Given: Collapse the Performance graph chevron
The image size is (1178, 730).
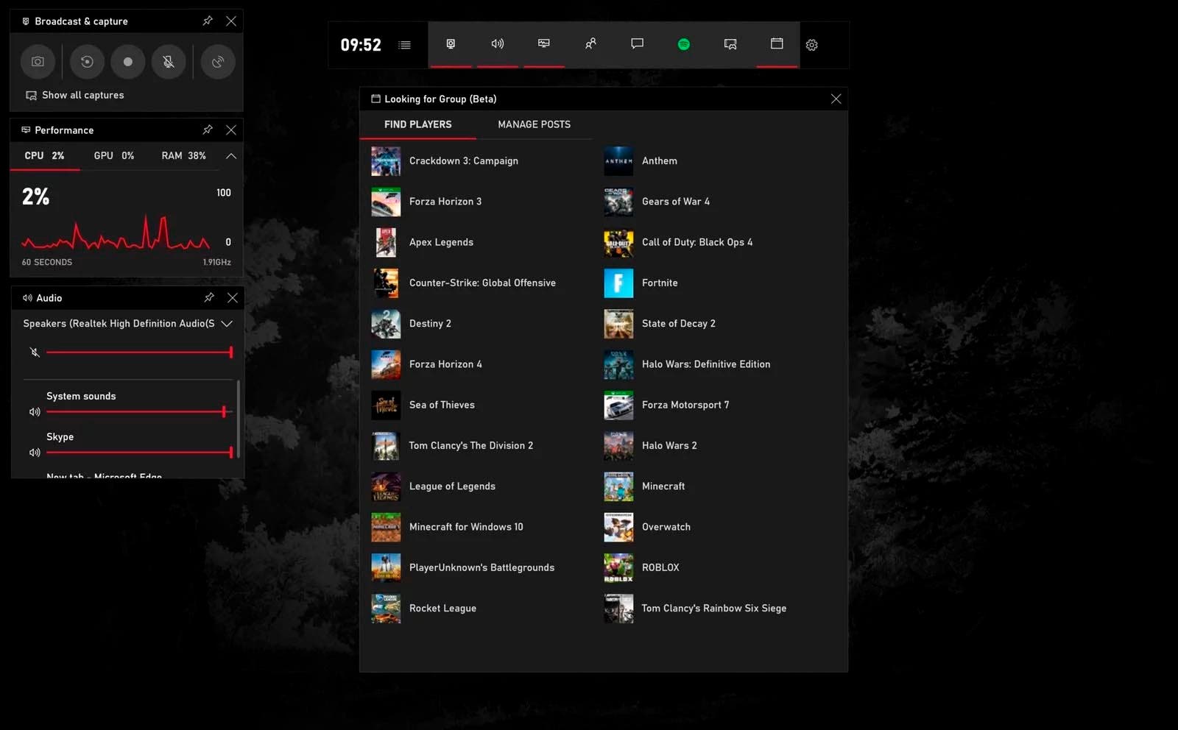Looking at the screenshot, I should [x=231, y=156].
